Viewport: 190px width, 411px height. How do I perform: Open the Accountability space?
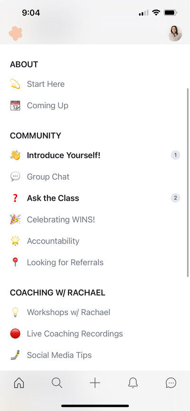53,241
